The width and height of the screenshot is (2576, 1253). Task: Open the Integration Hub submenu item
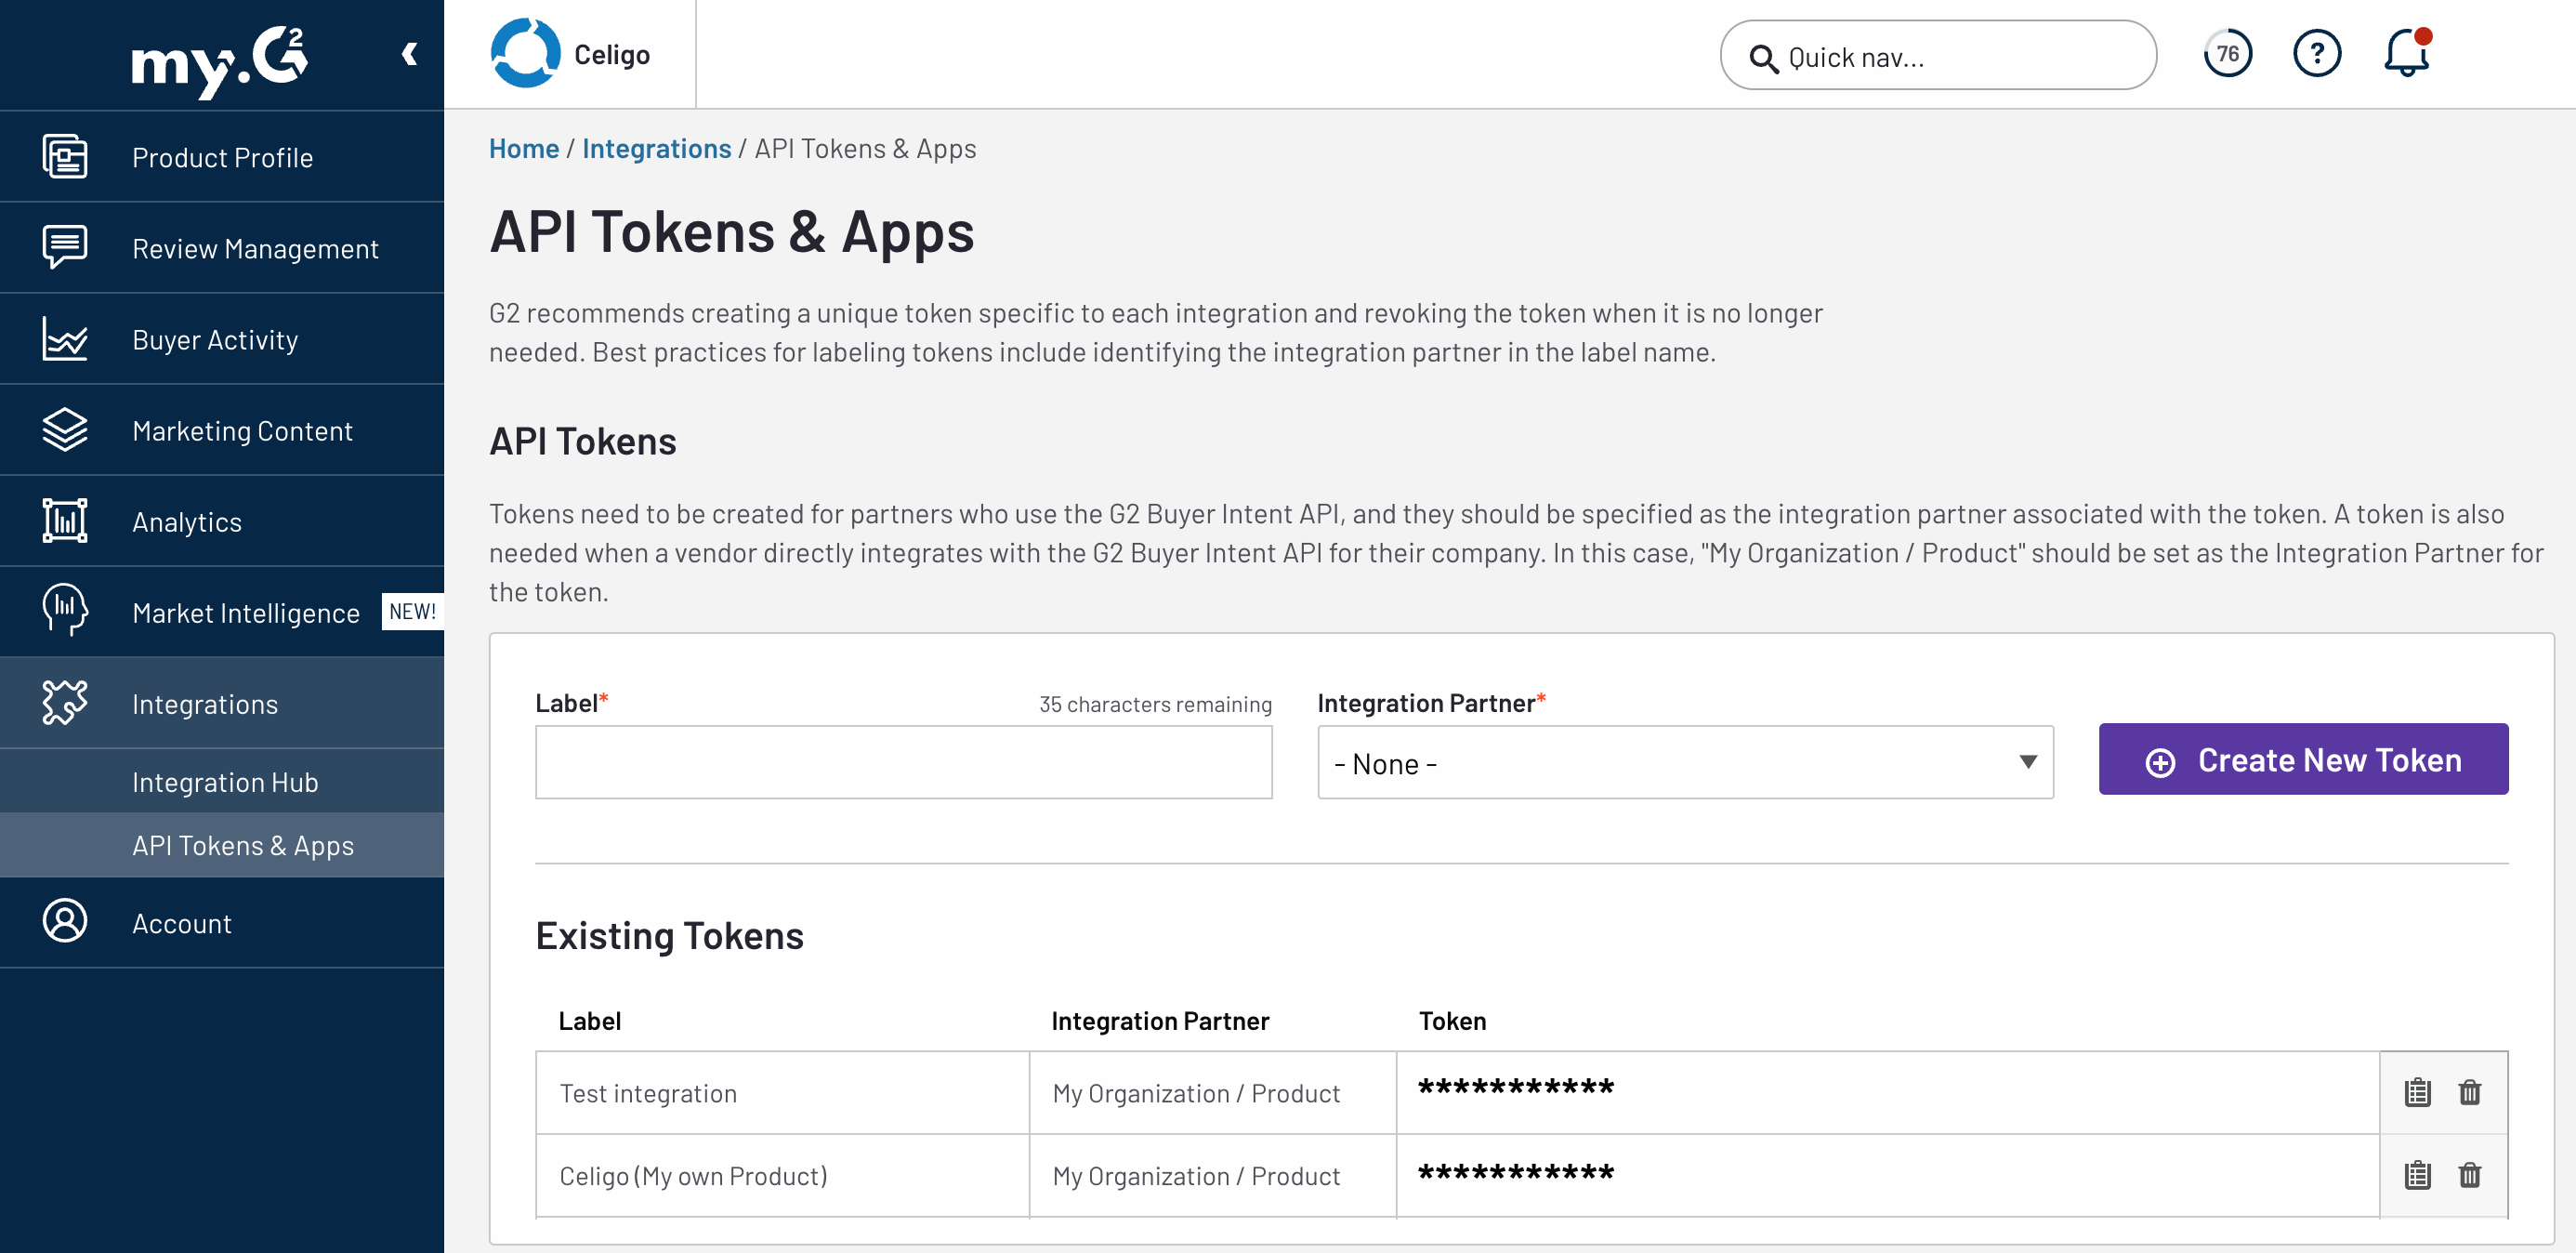point(222,782)
